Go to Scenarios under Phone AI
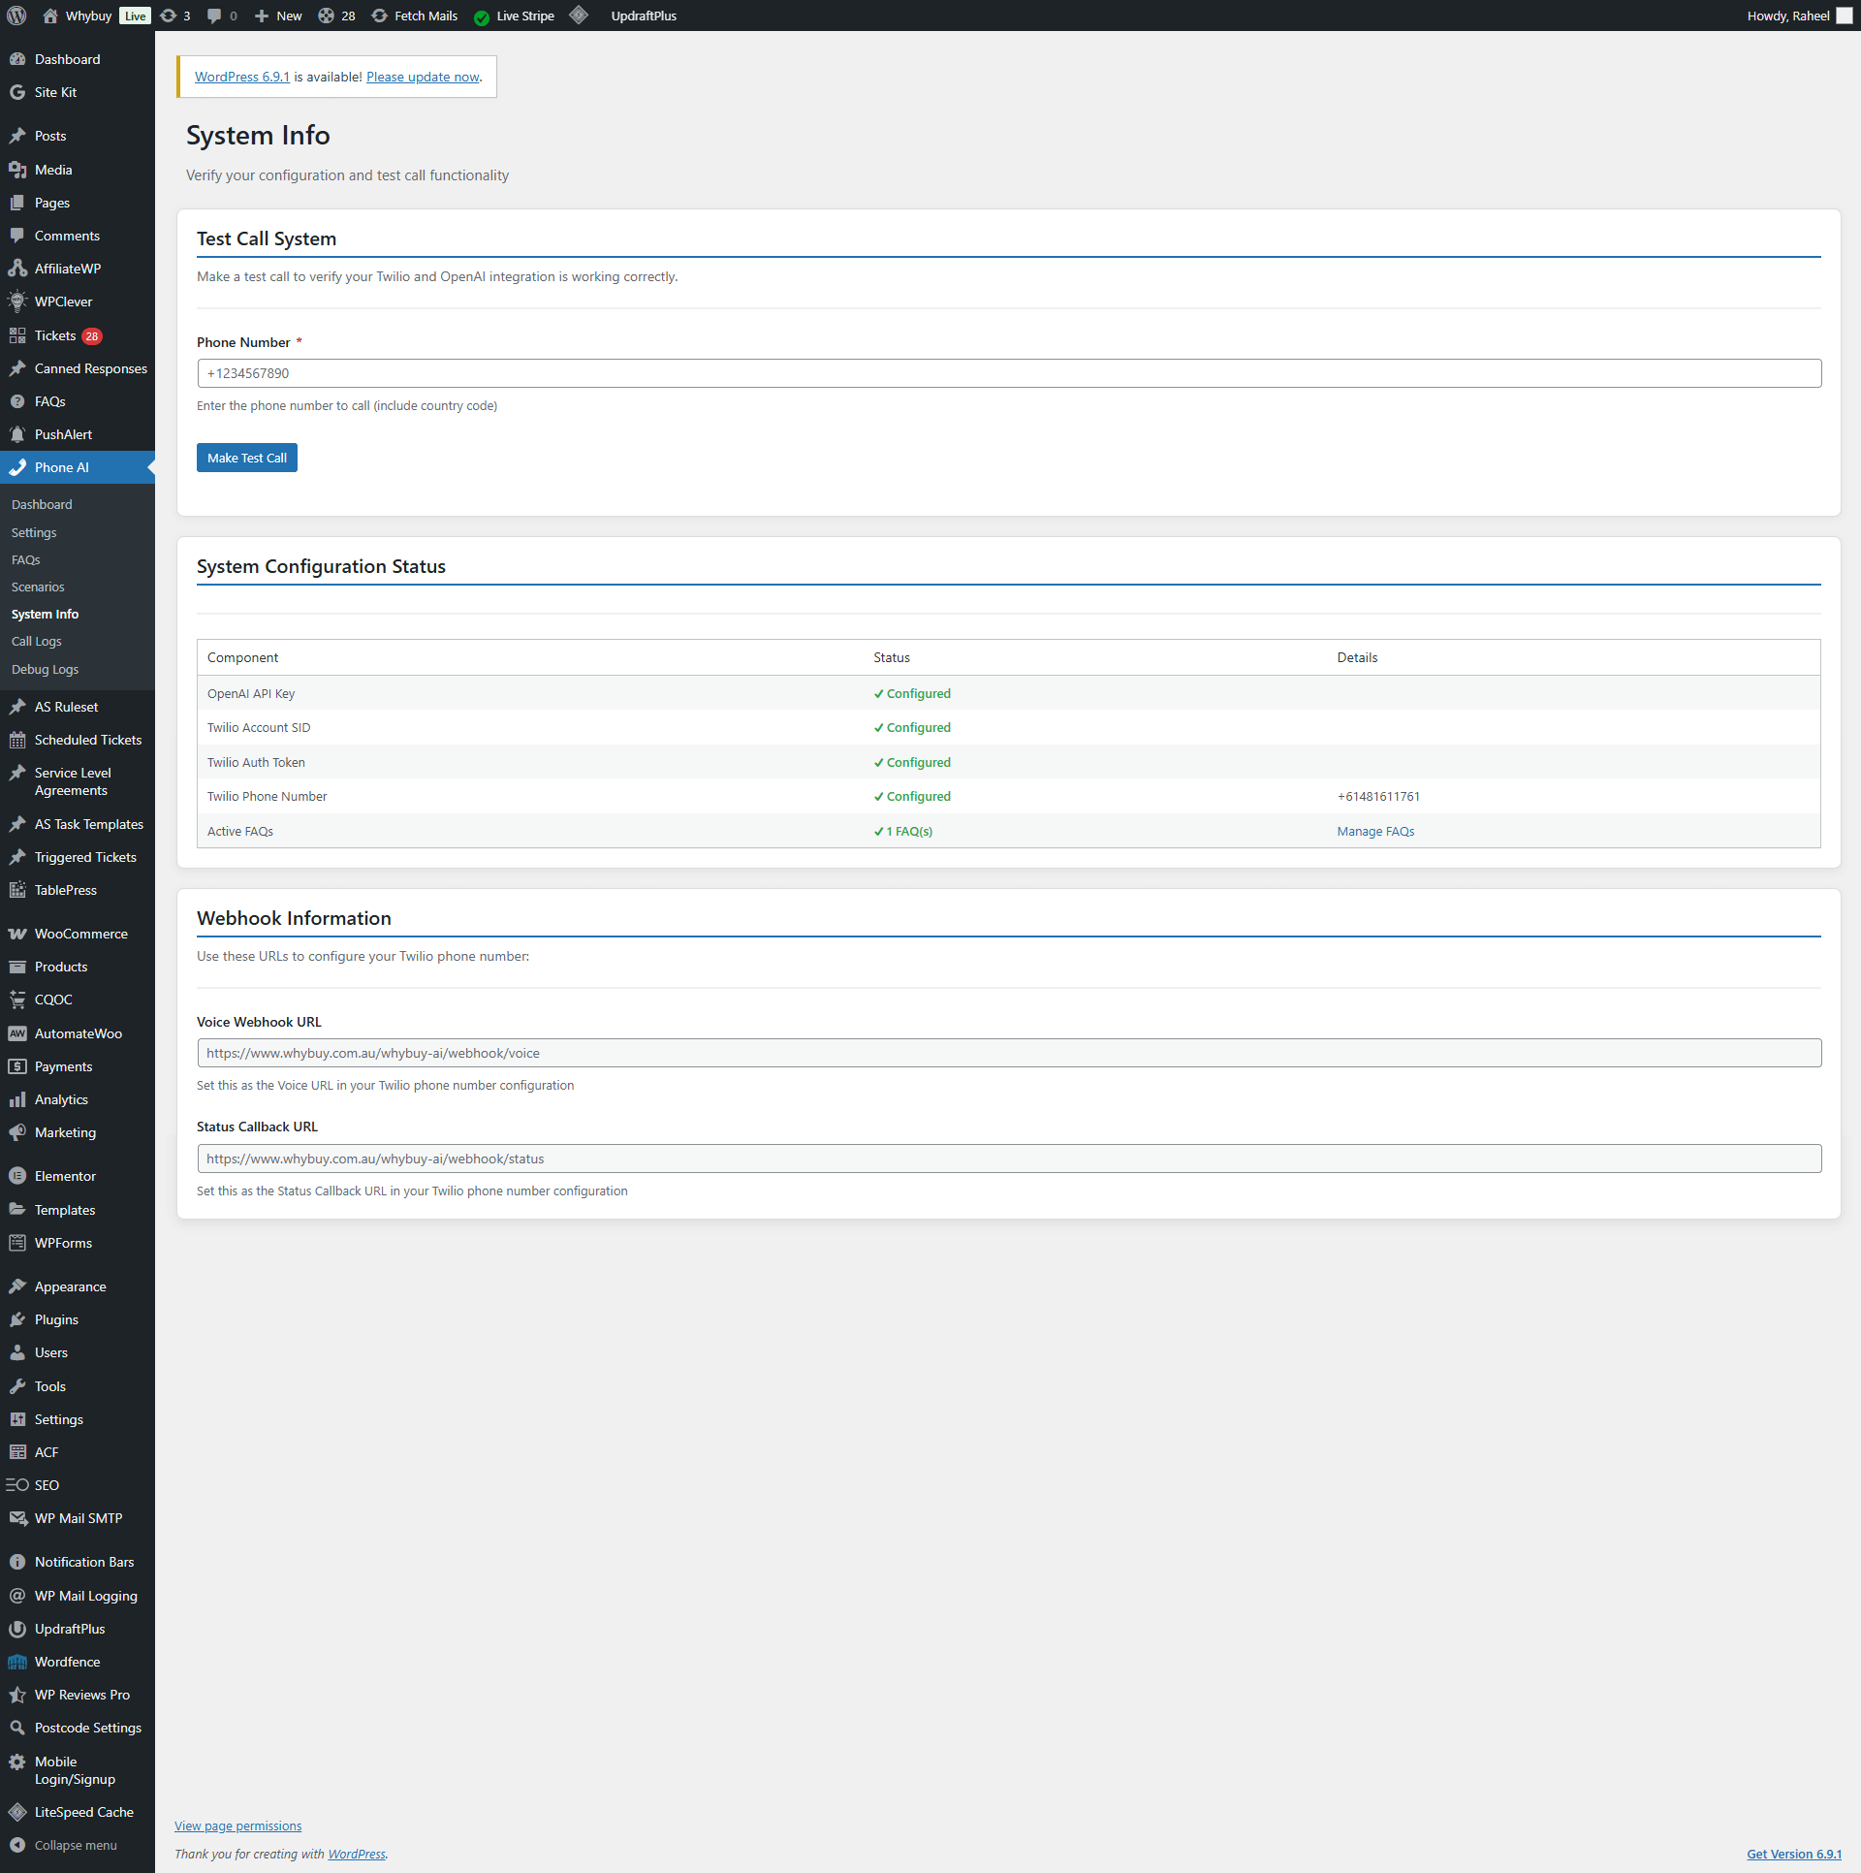Image resolution: width=1861 pixels, height=1873 pixels. click(38, 587)
